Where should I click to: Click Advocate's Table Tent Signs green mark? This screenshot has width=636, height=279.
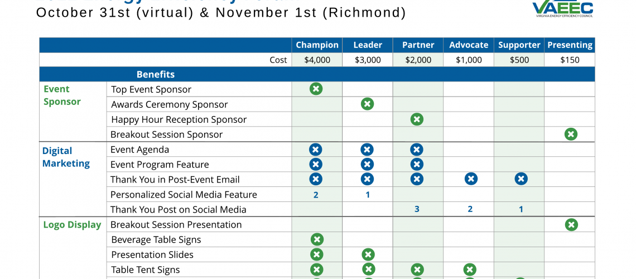pyautogui.click(x=470, y=270)
